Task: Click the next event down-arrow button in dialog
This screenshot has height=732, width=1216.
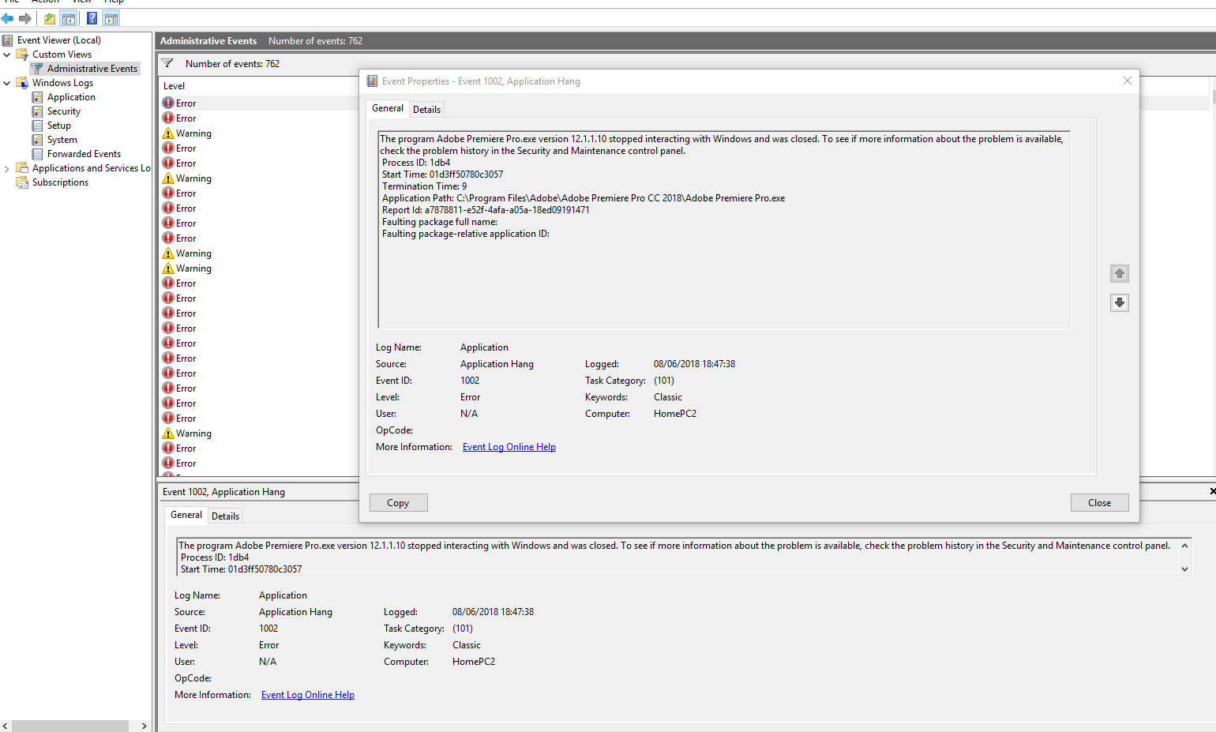Action: (x=1120, y=302)
